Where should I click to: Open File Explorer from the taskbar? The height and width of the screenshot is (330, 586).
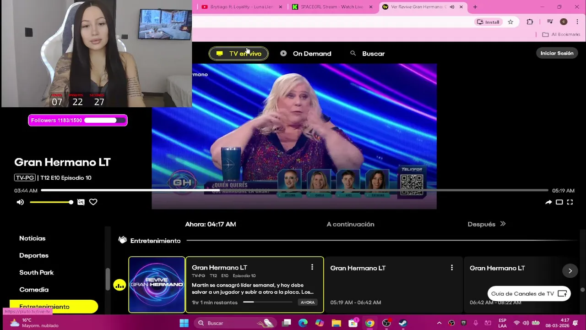point(336,323)
